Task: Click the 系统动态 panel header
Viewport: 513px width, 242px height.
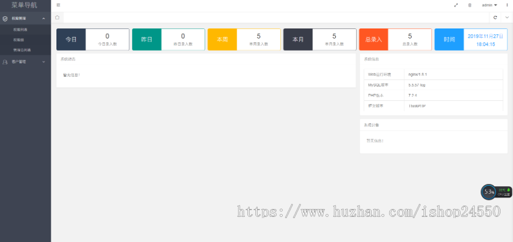Action: pyautogui.click(x=67, y=59)
